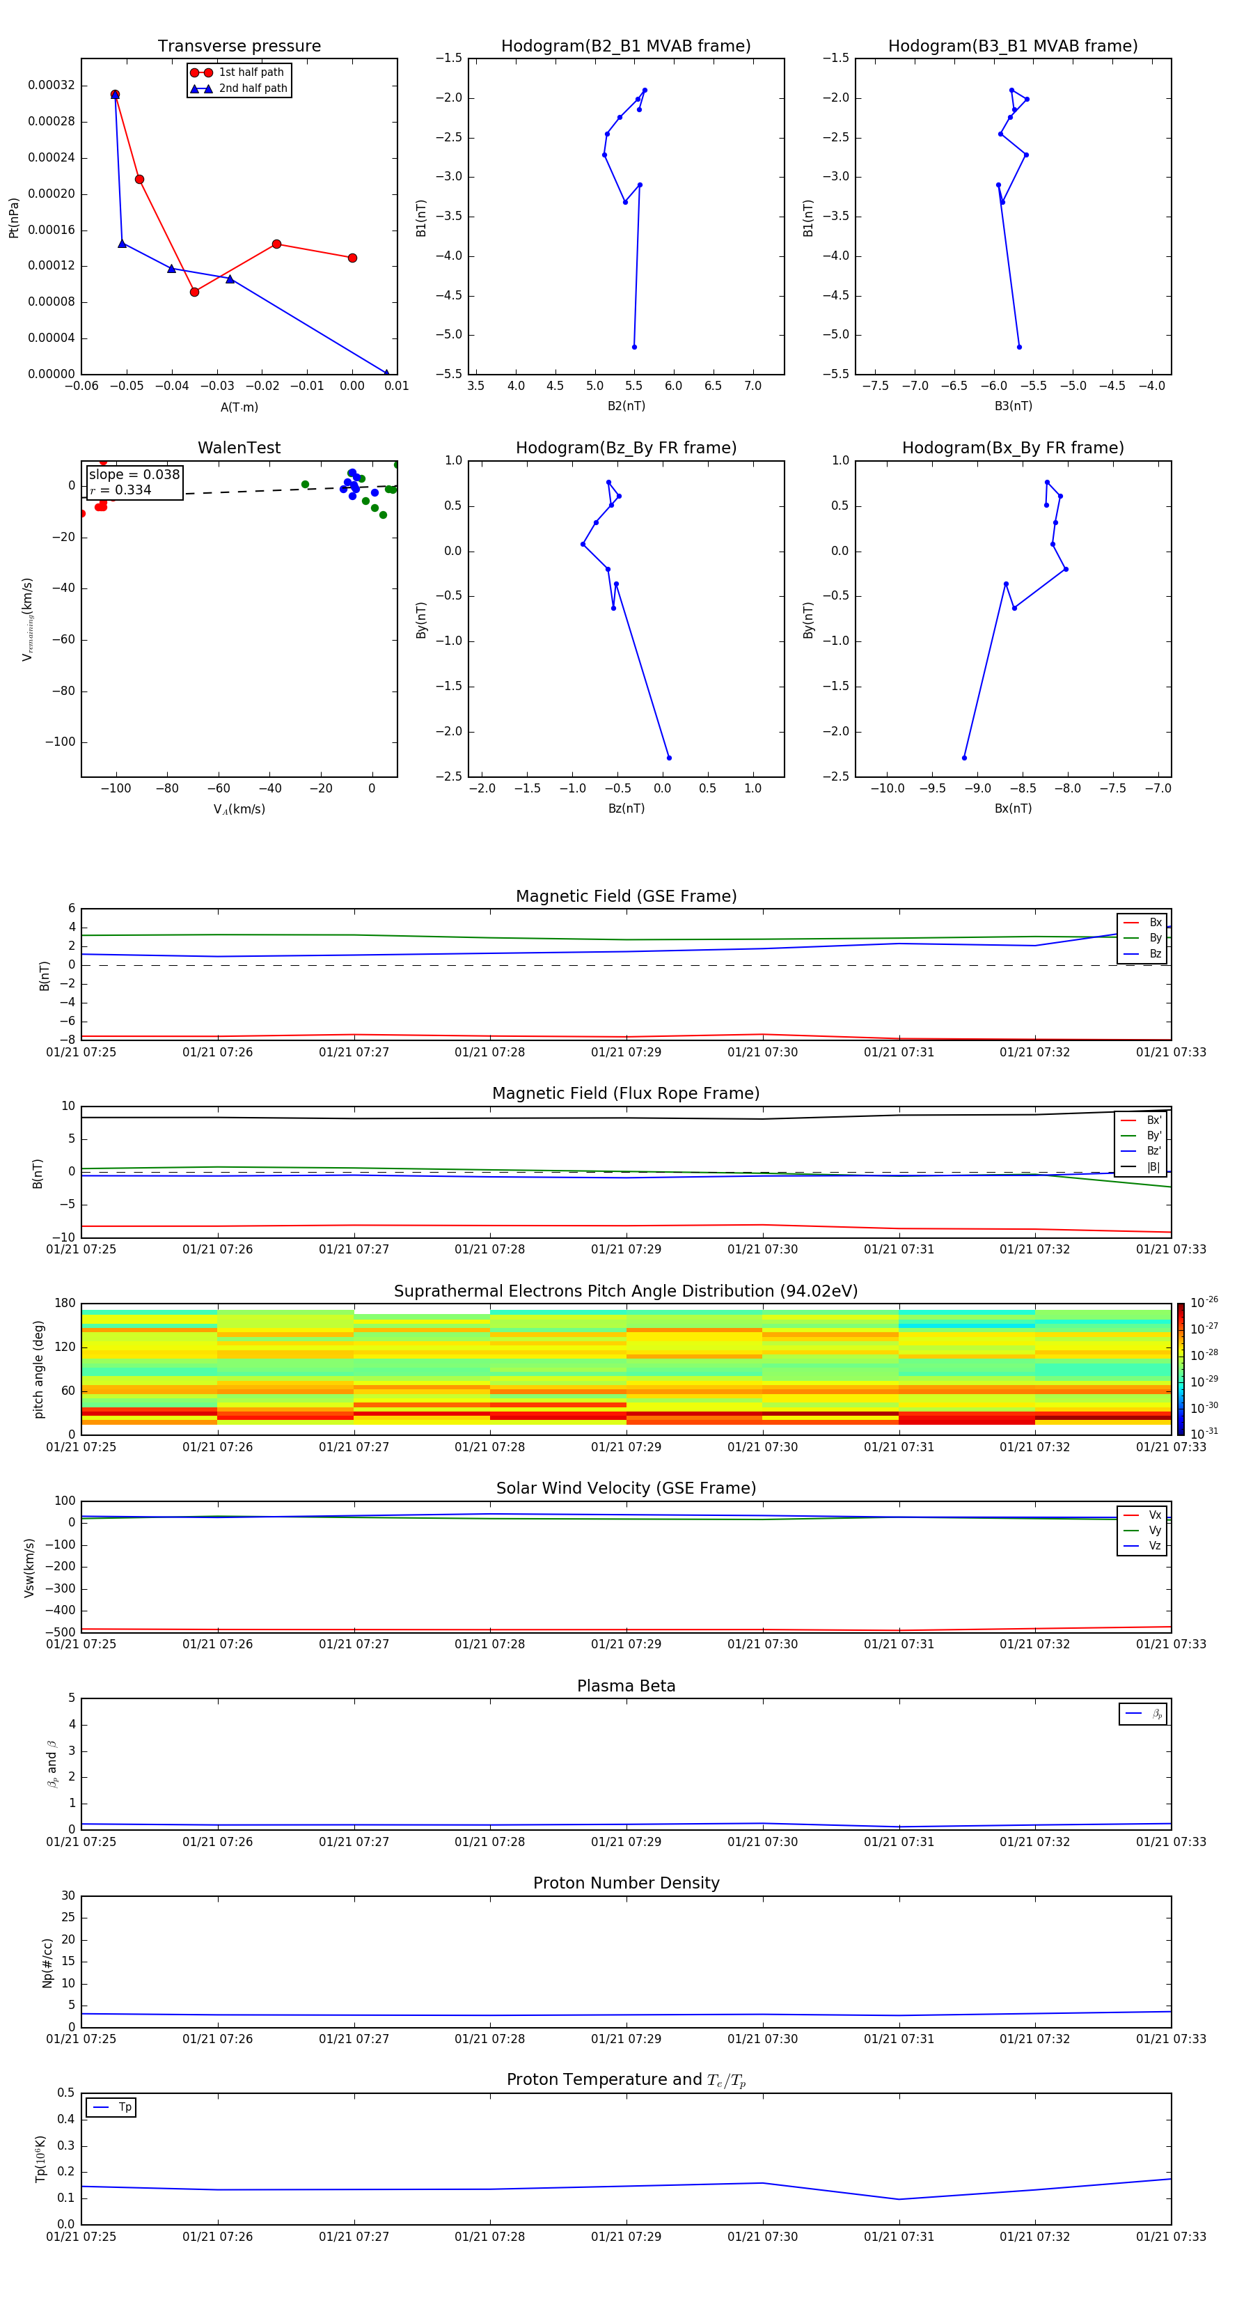Click the pitch angle colorbar
This screenshot has height=2298, width=1253.
click(1181, 1368)
